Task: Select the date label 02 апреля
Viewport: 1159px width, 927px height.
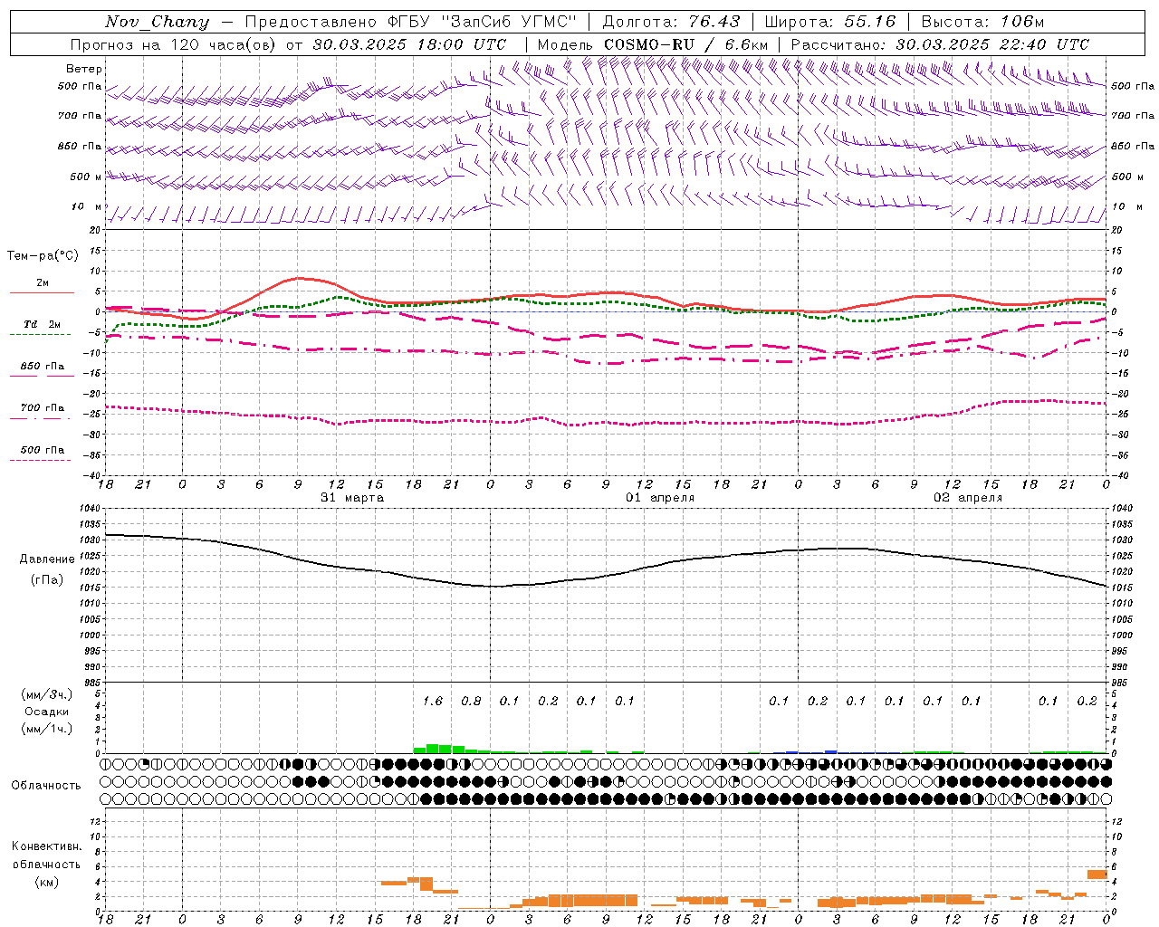Action: click(968, 498)
